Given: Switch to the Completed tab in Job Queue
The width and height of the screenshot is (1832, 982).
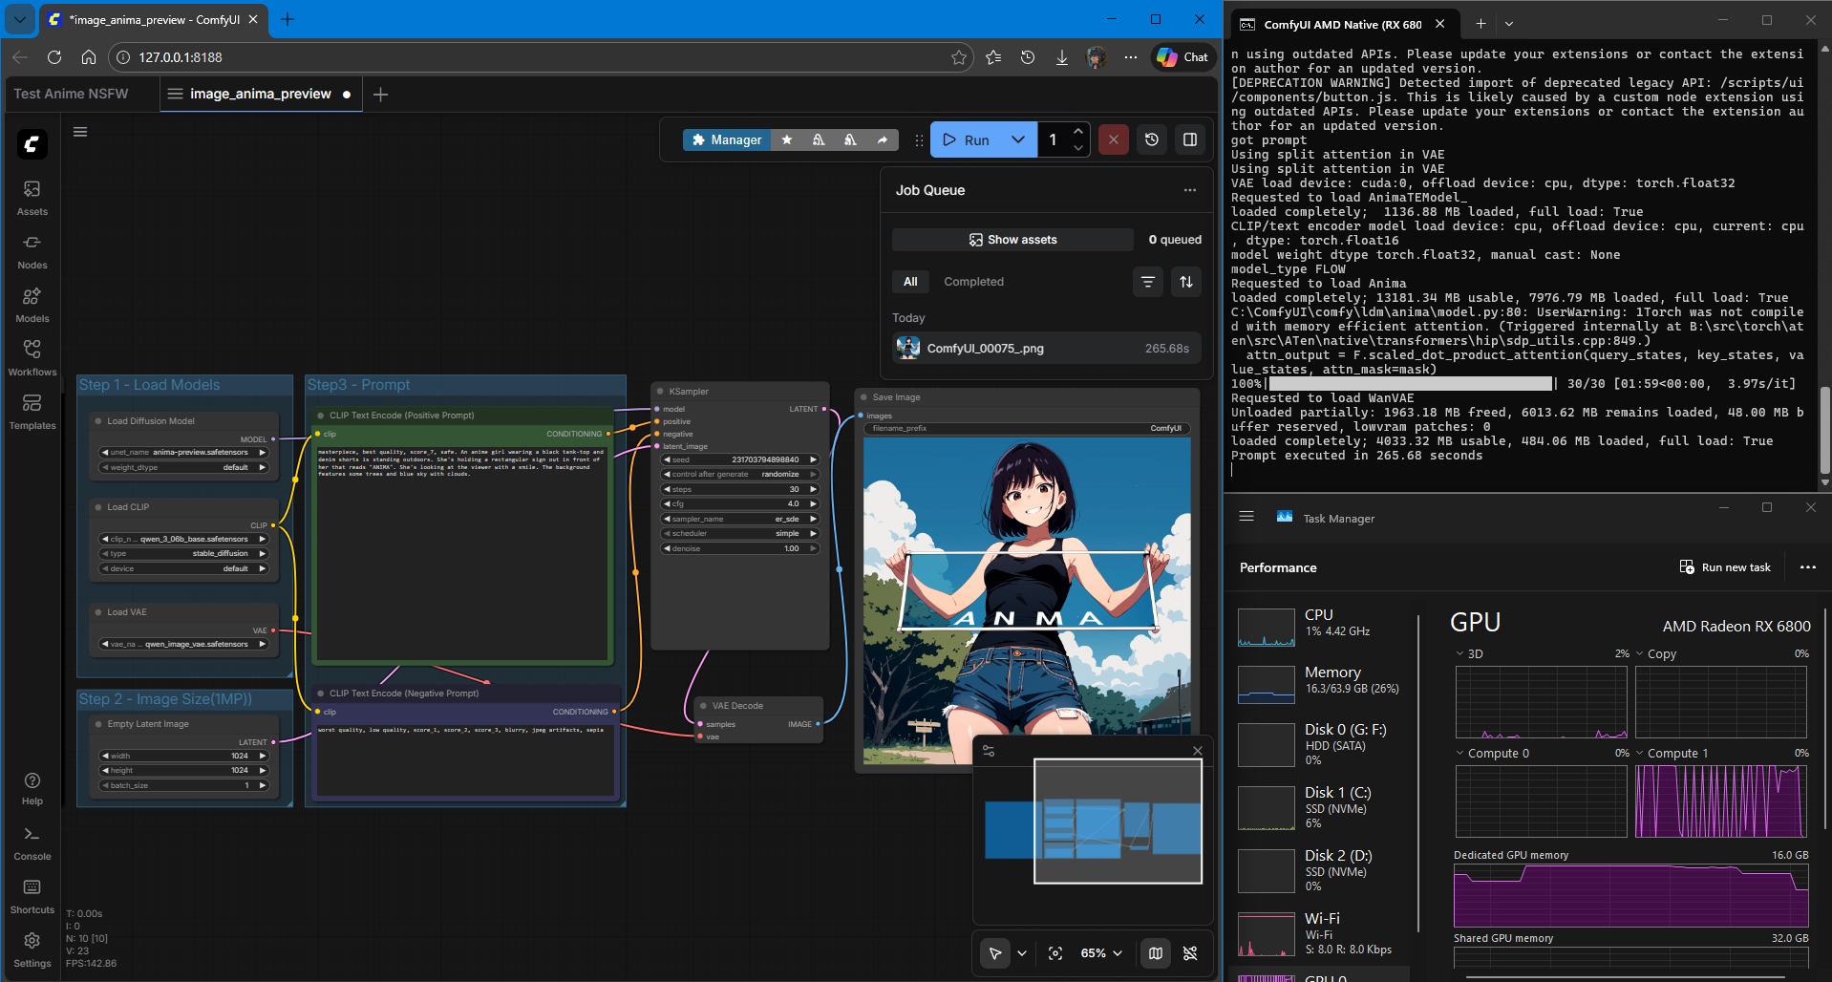Looking at the screenshot, I should coord(973,282).
